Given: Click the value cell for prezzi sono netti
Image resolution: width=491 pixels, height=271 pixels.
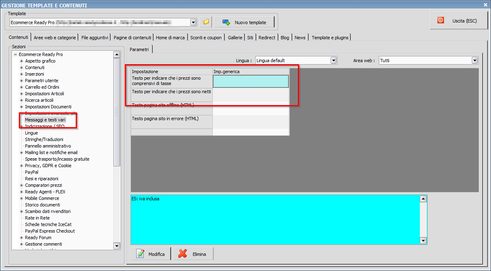Looking at the screenshot, I should tap(251, 95).
